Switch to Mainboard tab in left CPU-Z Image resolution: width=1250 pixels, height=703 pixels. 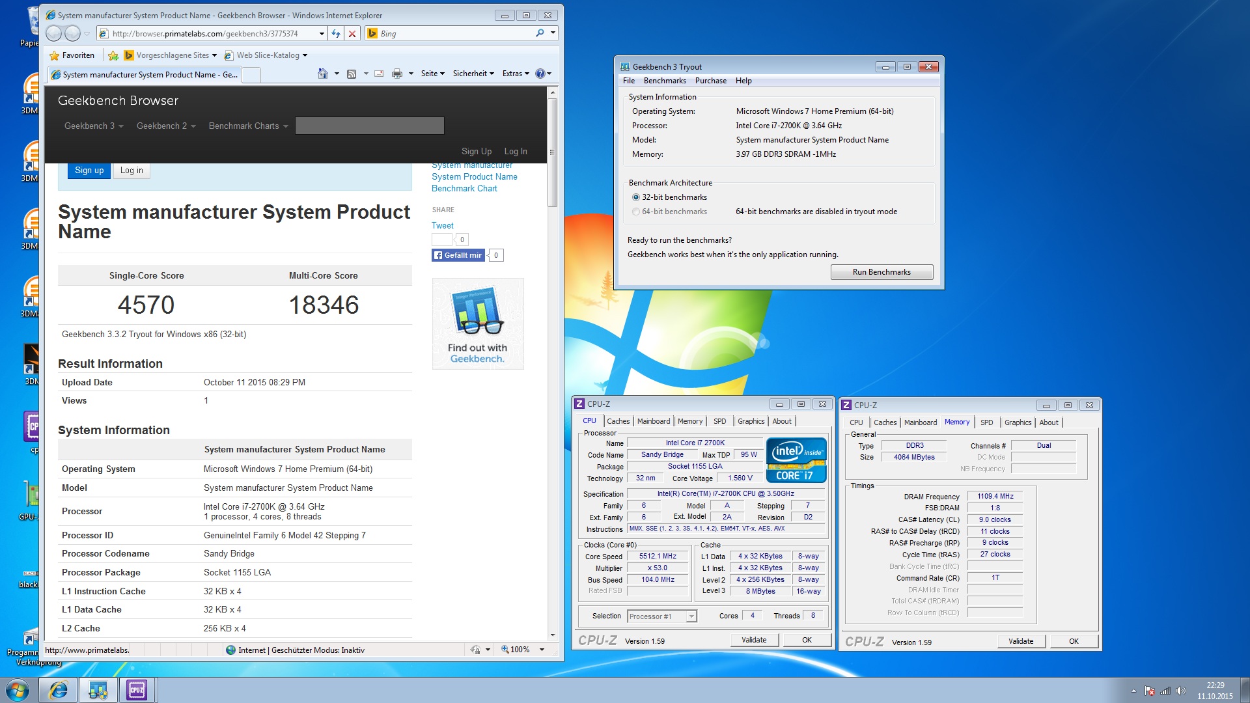654,421
